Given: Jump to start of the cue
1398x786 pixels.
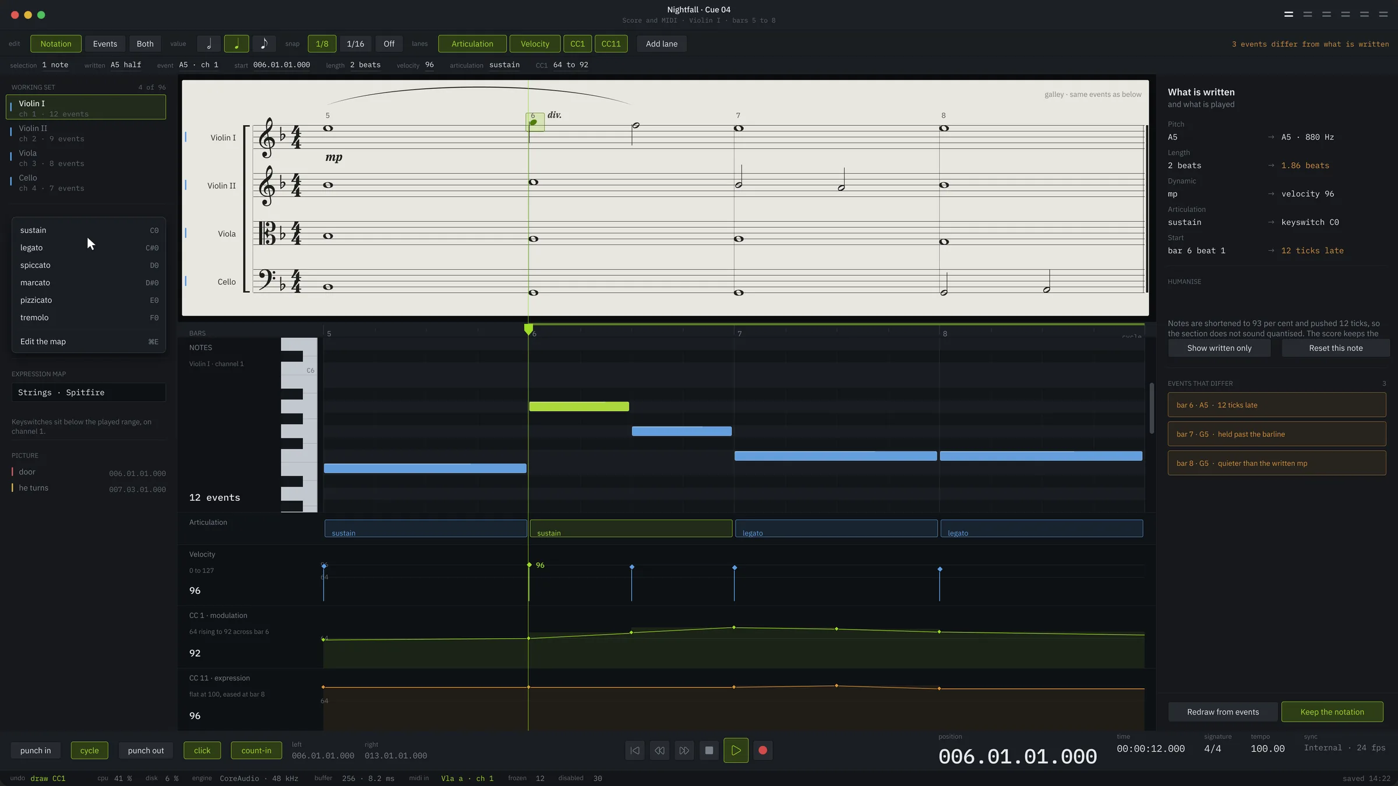Looking at the screenshot, I should coord(635,750).
